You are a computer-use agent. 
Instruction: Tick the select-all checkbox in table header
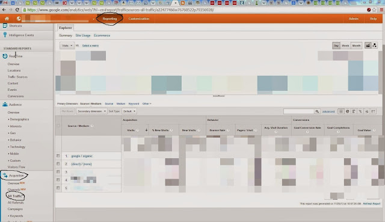(x=58, y=126)
